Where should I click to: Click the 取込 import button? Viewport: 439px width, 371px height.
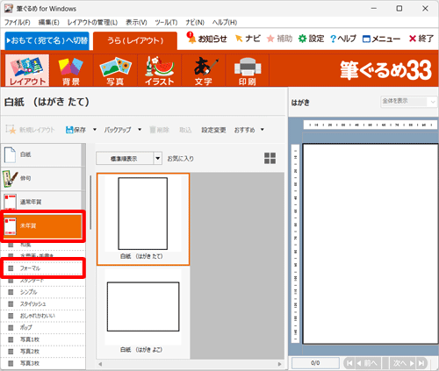[x=185, y=130]
